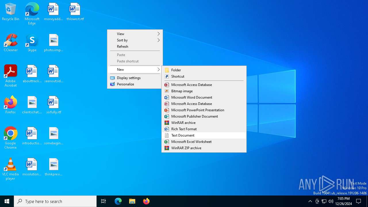This screenshot has width=368, height=207.
Task: Select the Skype desktop shortcut
Action: coord(32,43)
